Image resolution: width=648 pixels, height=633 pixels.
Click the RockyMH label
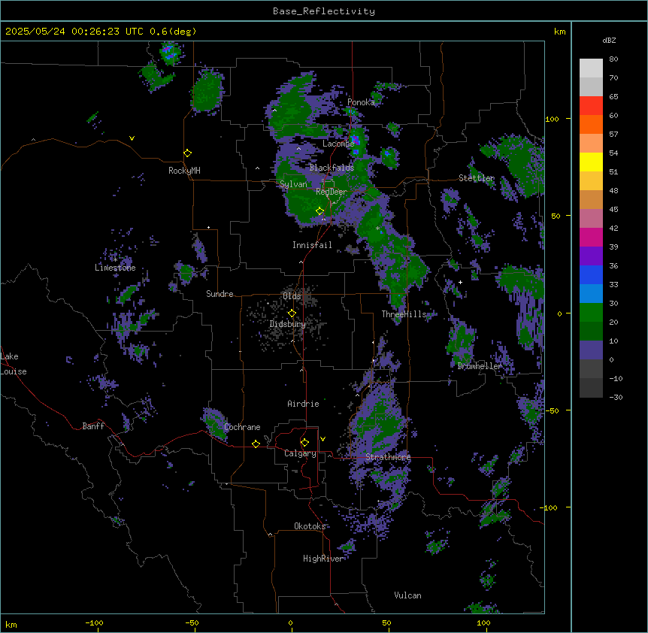tap(184, 171)
